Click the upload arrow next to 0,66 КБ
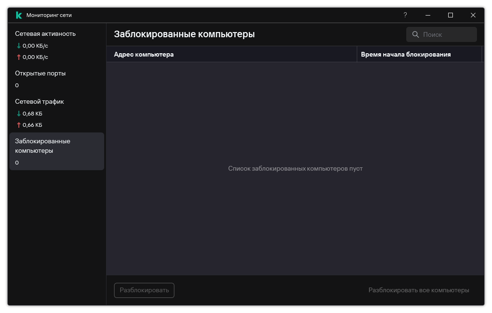492x313 pixels. pyautogui.click(x=18, y=125)
